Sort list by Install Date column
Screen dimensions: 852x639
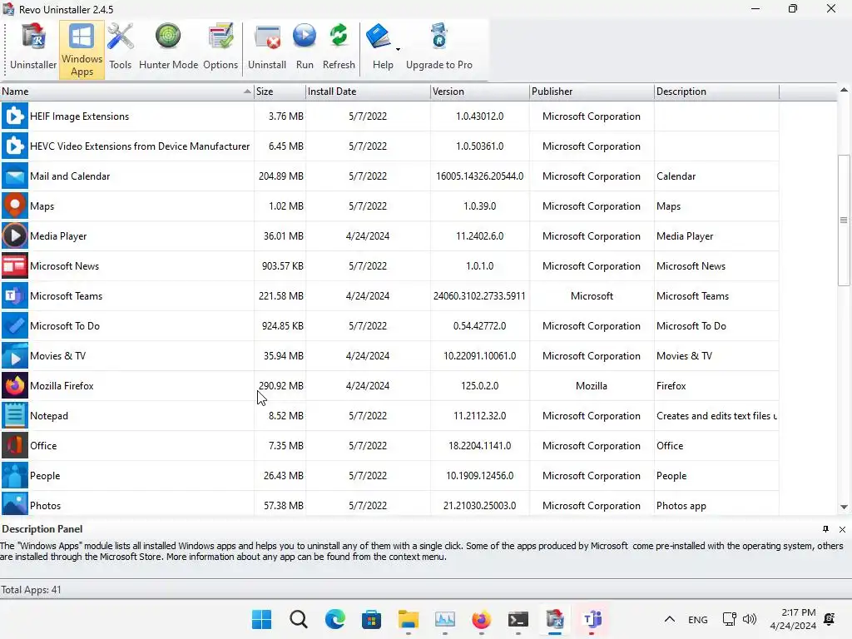click(x=368, y=92)
